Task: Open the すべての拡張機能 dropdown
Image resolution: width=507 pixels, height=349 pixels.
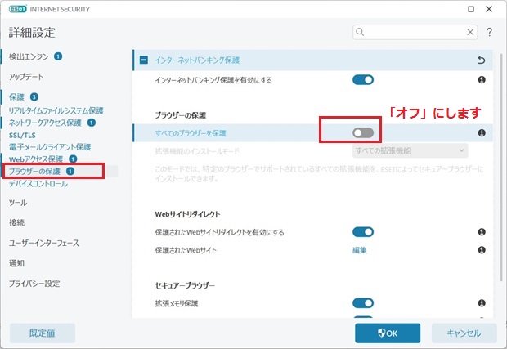Action: (x=410, y=151)
